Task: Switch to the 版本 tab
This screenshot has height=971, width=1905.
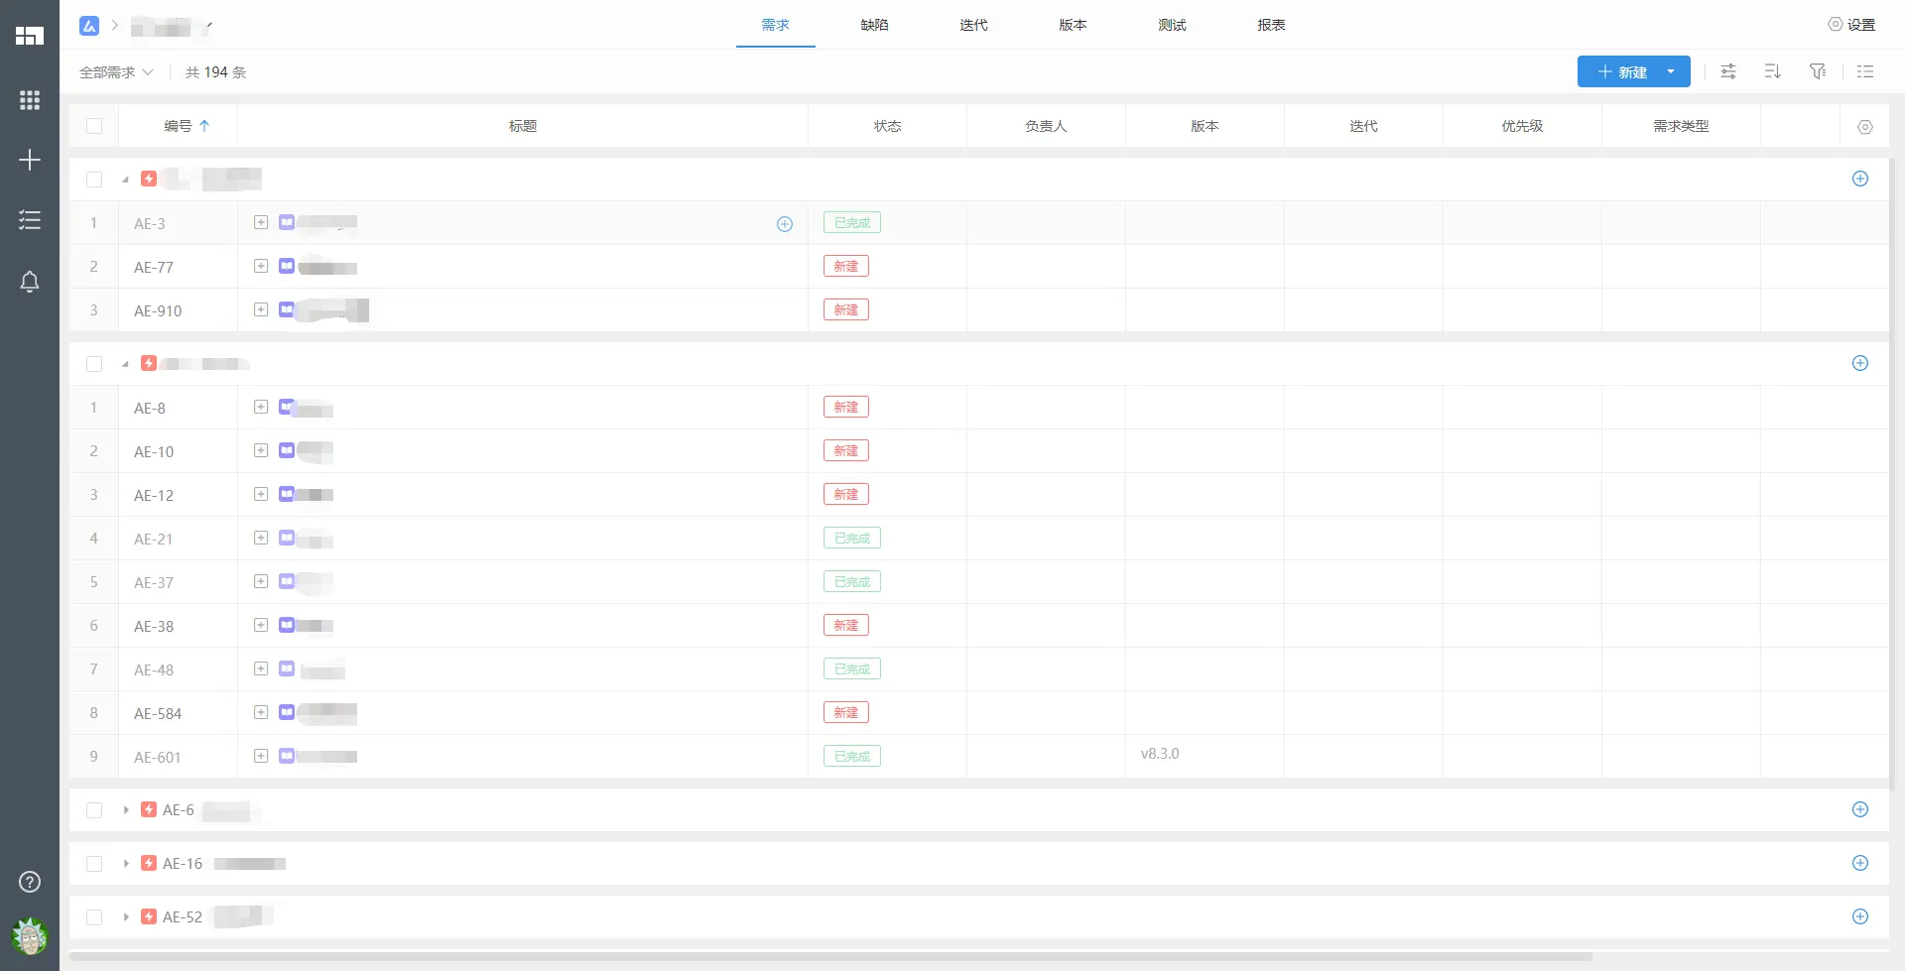Action: pos(1074,25)
